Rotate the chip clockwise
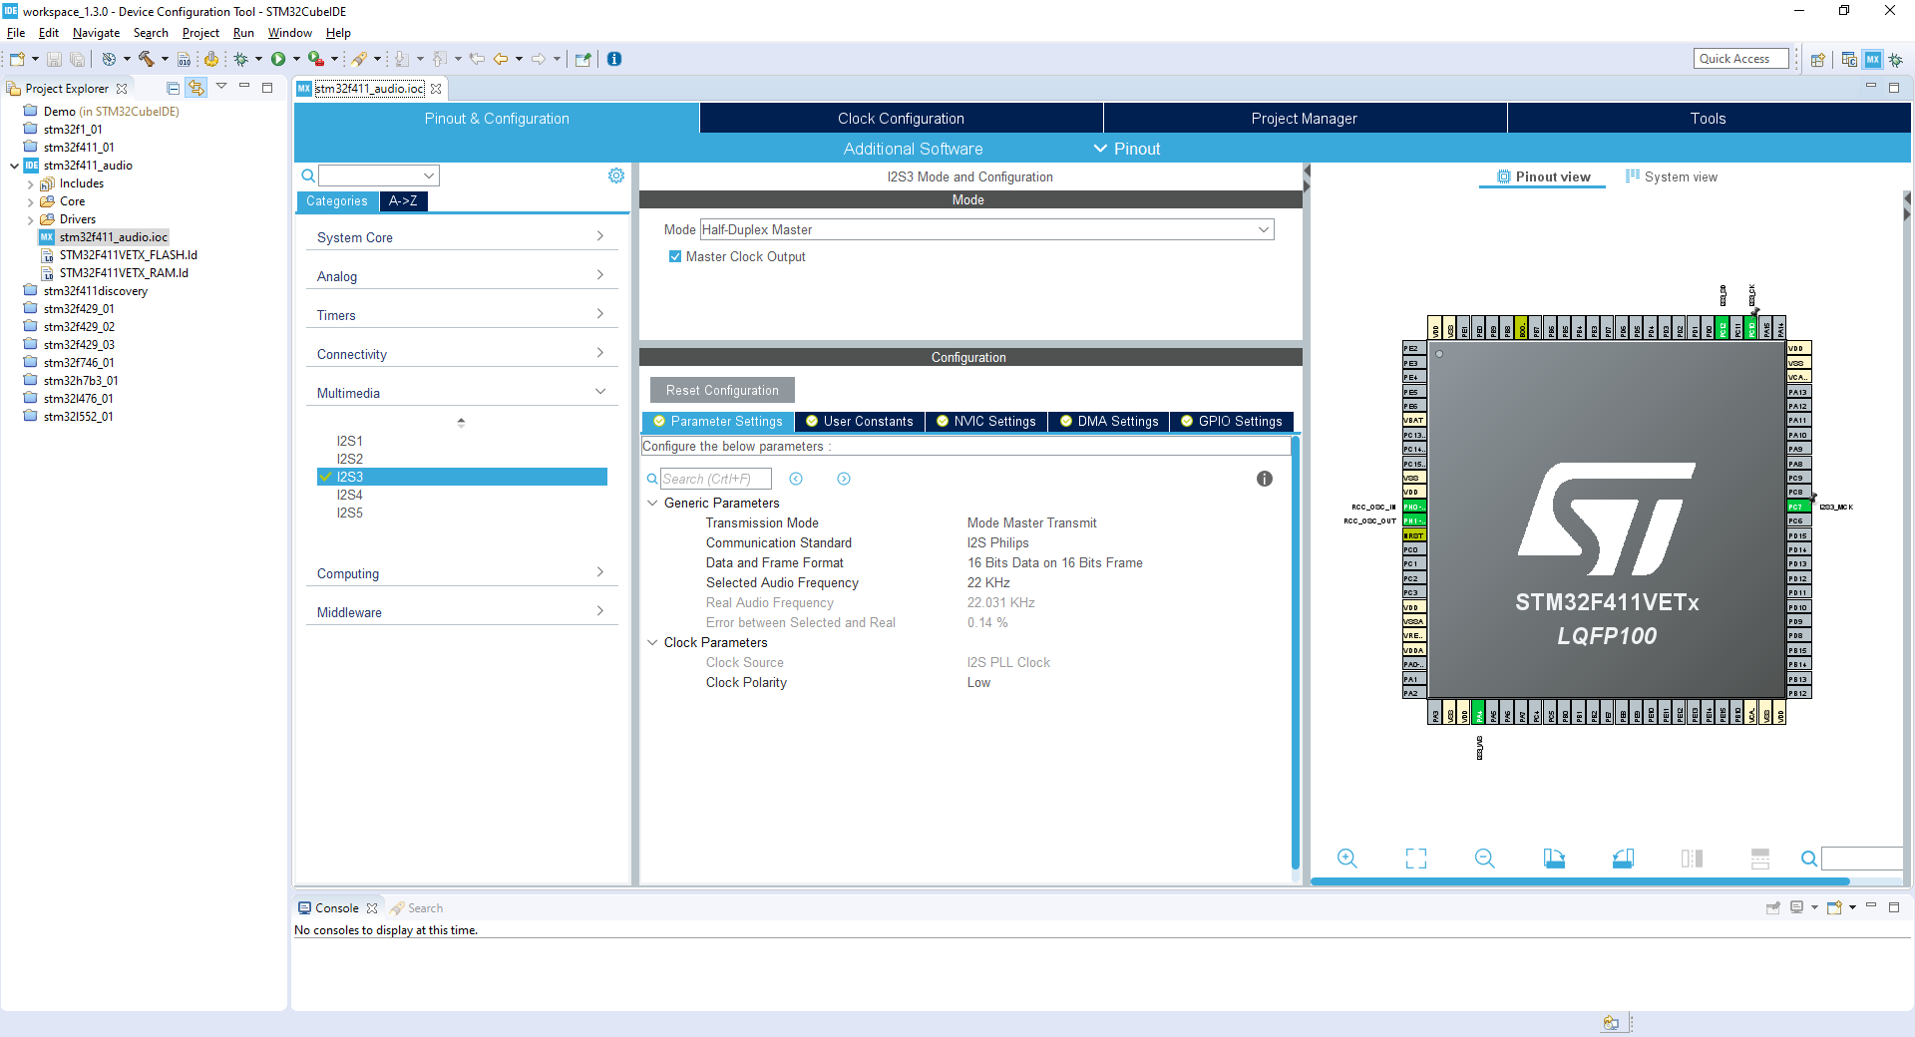 point(1554,859)
